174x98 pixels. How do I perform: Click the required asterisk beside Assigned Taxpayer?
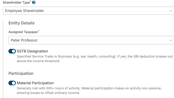tap(39, 31)
